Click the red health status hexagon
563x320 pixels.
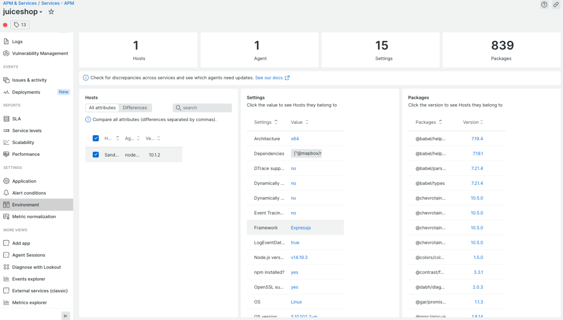[5, 25]
